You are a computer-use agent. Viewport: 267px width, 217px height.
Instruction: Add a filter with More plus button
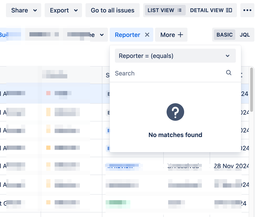point(171,35)
